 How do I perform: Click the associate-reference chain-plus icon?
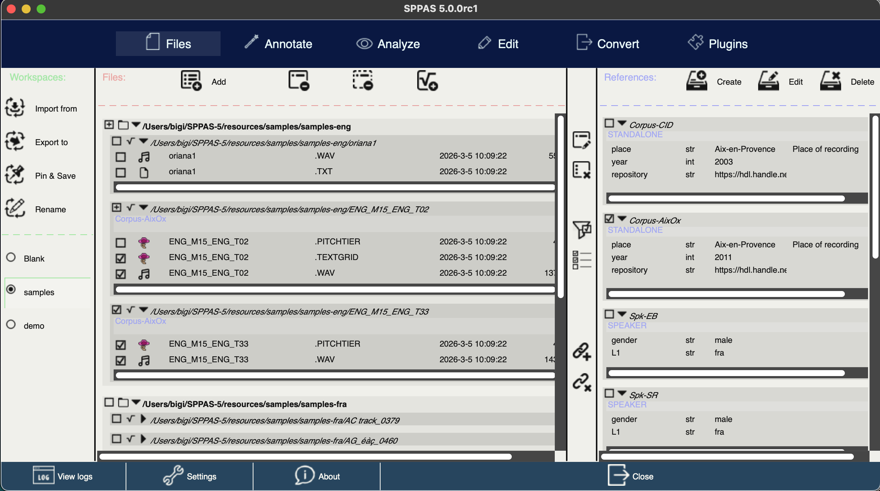pyautogui.click(x=582, y=352)
